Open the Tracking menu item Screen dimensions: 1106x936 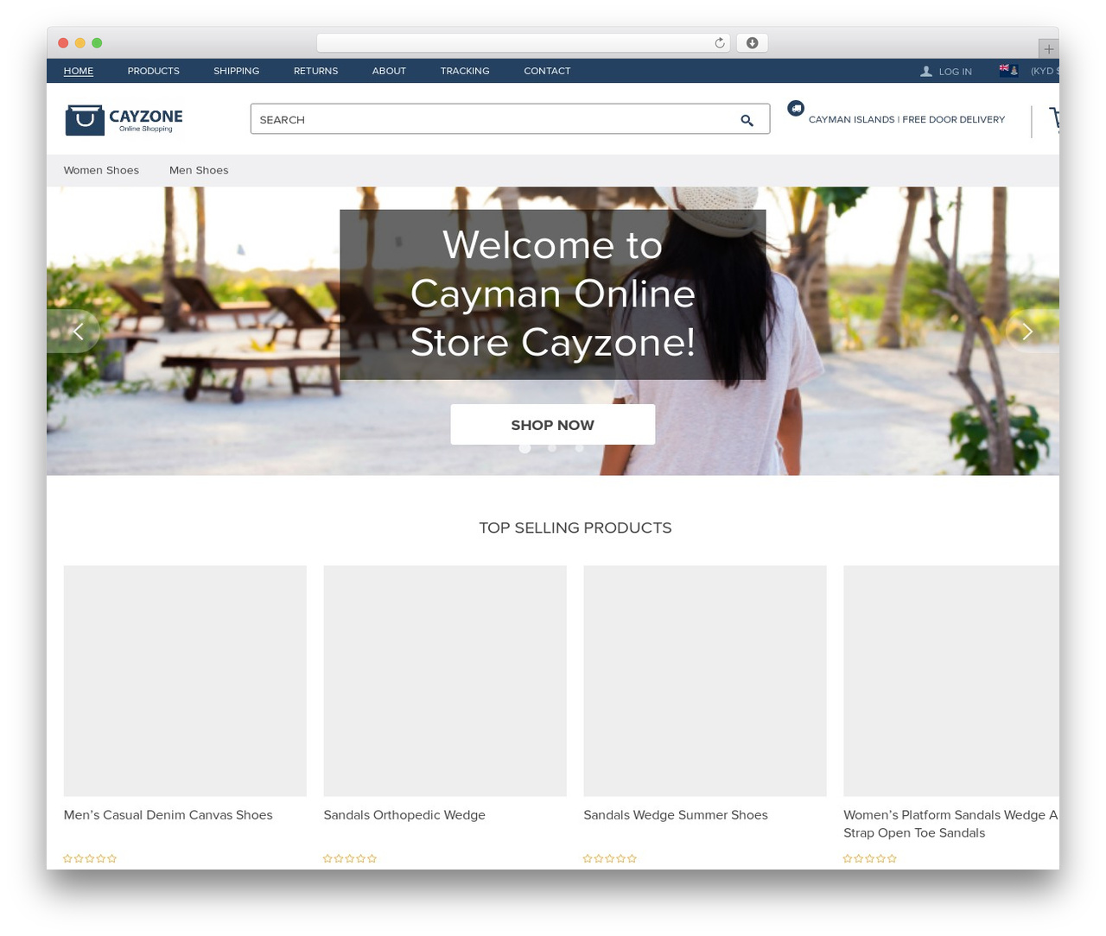465,71
